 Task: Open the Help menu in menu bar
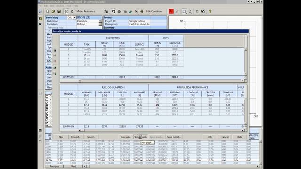[76, 6]
